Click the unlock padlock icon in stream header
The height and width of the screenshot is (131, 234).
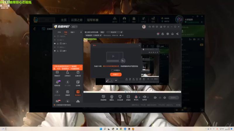[x=163, y=34]
